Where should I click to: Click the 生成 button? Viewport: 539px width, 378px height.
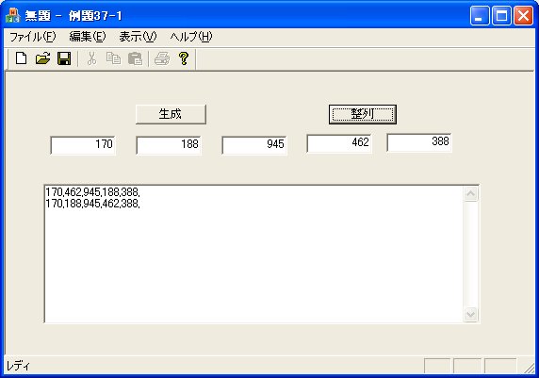click(171, 114)
